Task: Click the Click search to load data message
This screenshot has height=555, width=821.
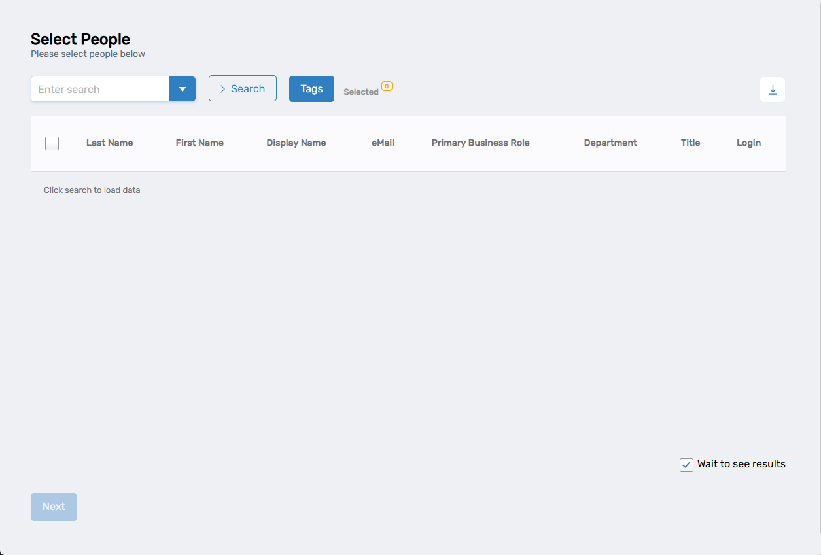Action: click(x=92, y=190)
